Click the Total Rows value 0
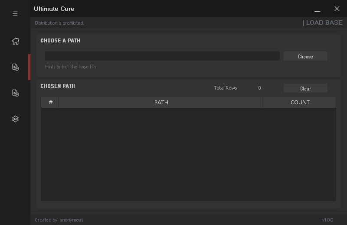 259,88
